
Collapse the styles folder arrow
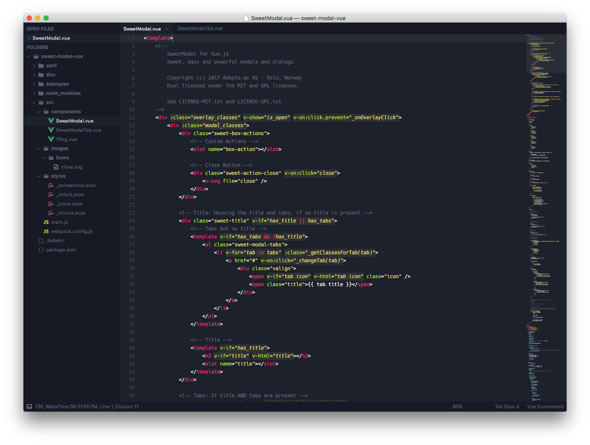39,176
